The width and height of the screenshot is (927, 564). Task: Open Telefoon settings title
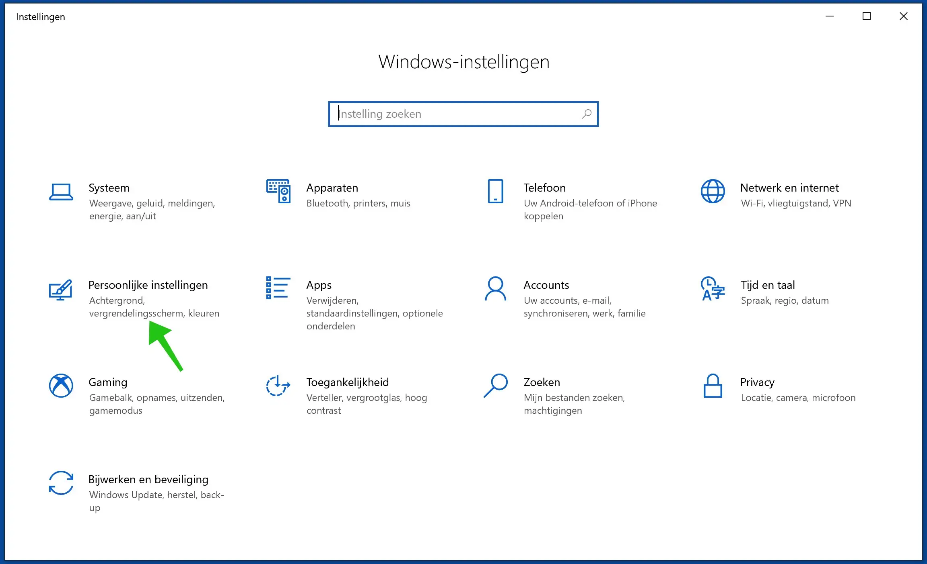545,188
